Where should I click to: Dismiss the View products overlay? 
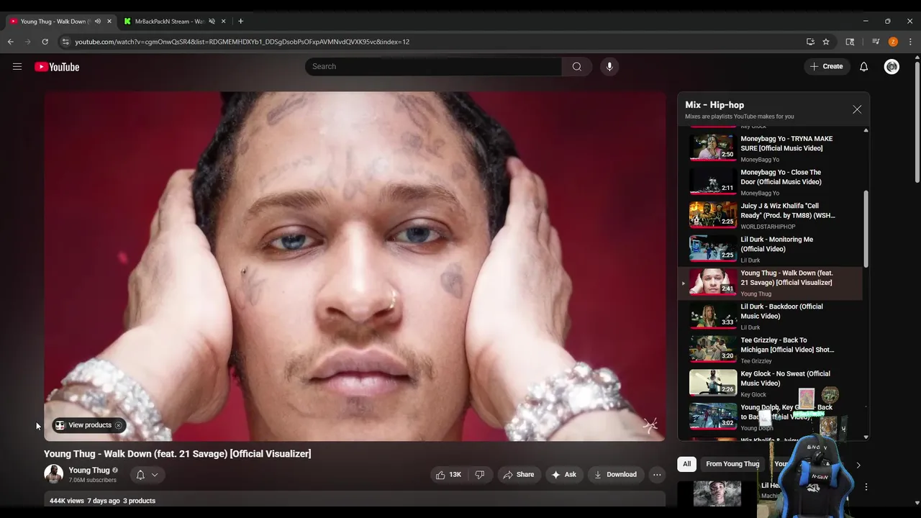pos(119,425)
